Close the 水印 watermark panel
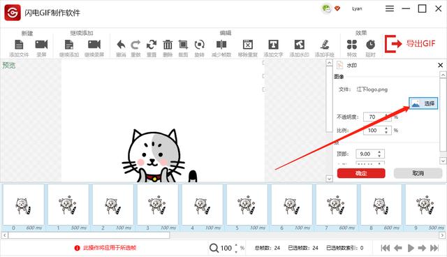The width and height of the screenshot is (447, 257). (440, 65)
